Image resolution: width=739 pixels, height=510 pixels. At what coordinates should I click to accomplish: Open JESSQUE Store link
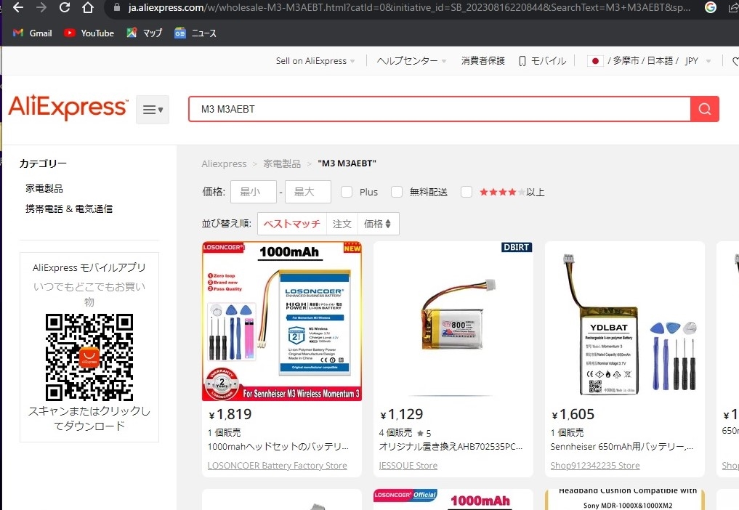[408, 466]
